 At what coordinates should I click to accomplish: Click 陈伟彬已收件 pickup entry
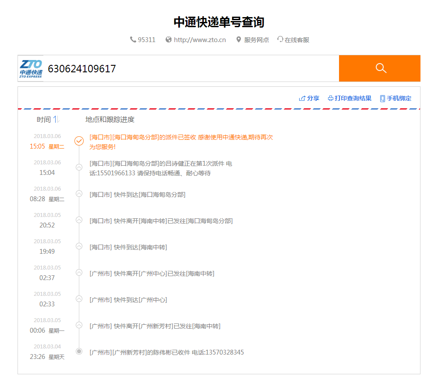pos(166,352)
